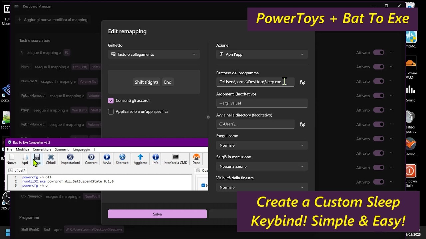
Task: Check Applica solo a un'app specifica
Action: click(111, 112)
